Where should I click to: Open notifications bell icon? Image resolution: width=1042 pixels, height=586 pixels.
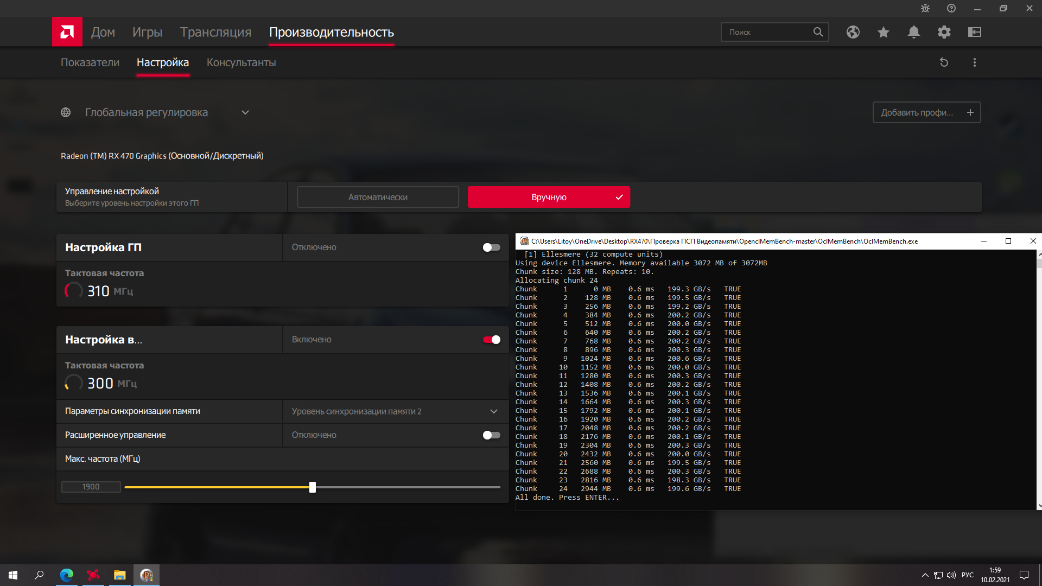pyautogui.click(x=913, y=32)
